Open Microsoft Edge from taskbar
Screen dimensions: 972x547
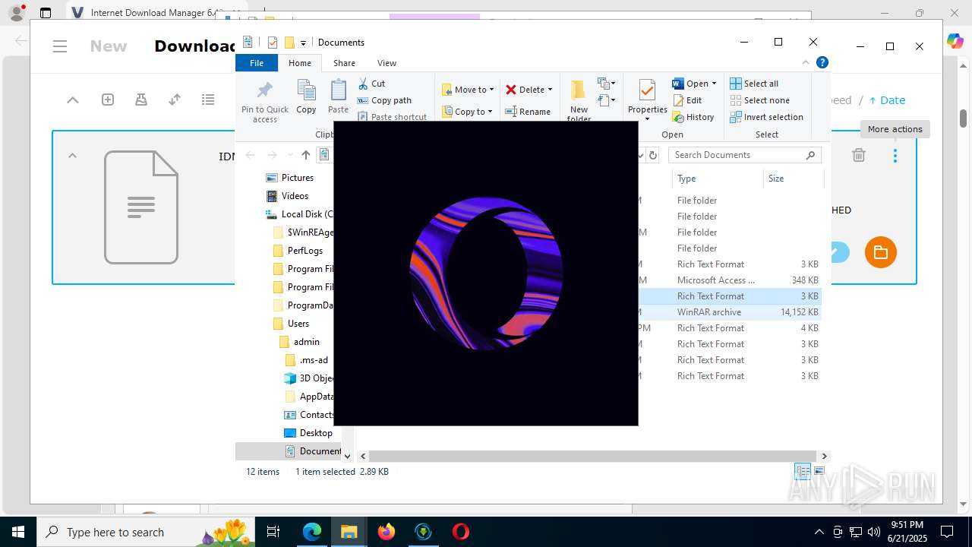[x=312, y=532]
